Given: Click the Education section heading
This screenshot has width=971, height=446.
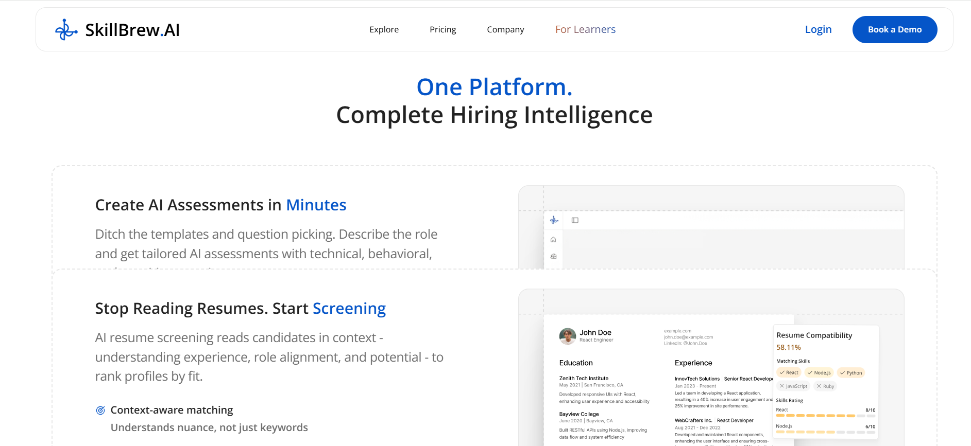Looking at the screenshot, I should click(x=576, y=363).
